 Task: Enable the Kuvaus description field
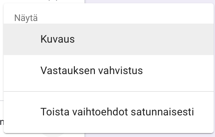click(x=57, y=39)
